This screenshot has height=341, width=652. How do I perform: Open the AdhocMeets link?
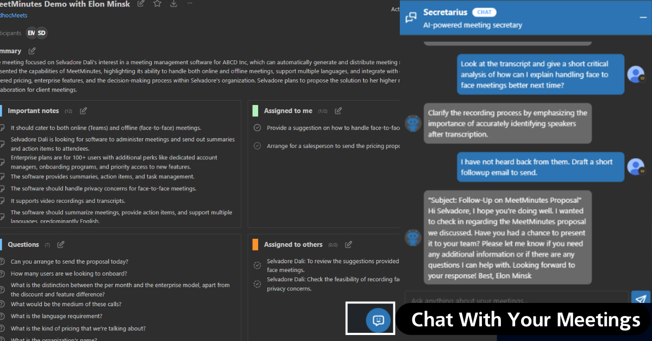[x=14, y=15]
